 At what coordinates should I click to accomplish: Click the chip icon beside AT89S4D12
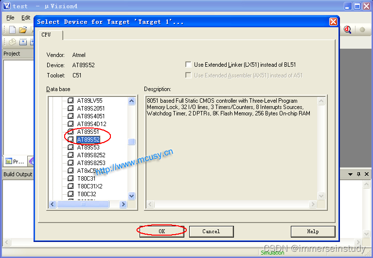pyautogui.click(x=71, y=124)
